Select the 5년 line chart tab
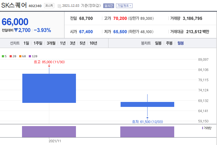Image resolution: width=217 pixels, height=145 pixels. 82,43
